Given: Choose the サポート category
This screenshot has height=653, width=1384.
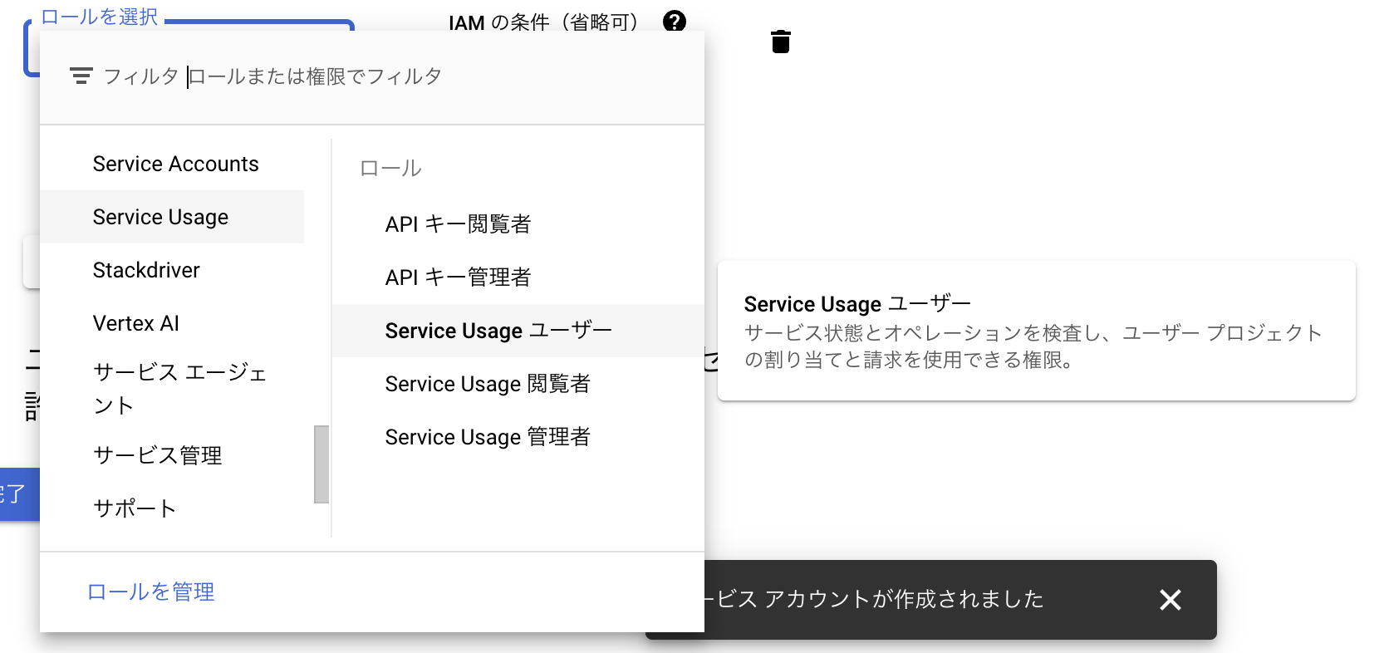Looking at the screenshot, I should (x=135, y=508).
